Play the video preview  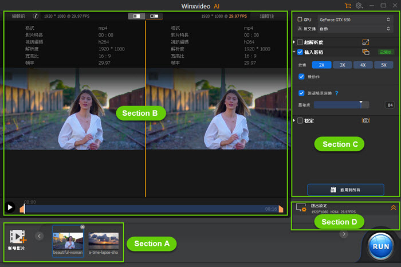(10, 207)
